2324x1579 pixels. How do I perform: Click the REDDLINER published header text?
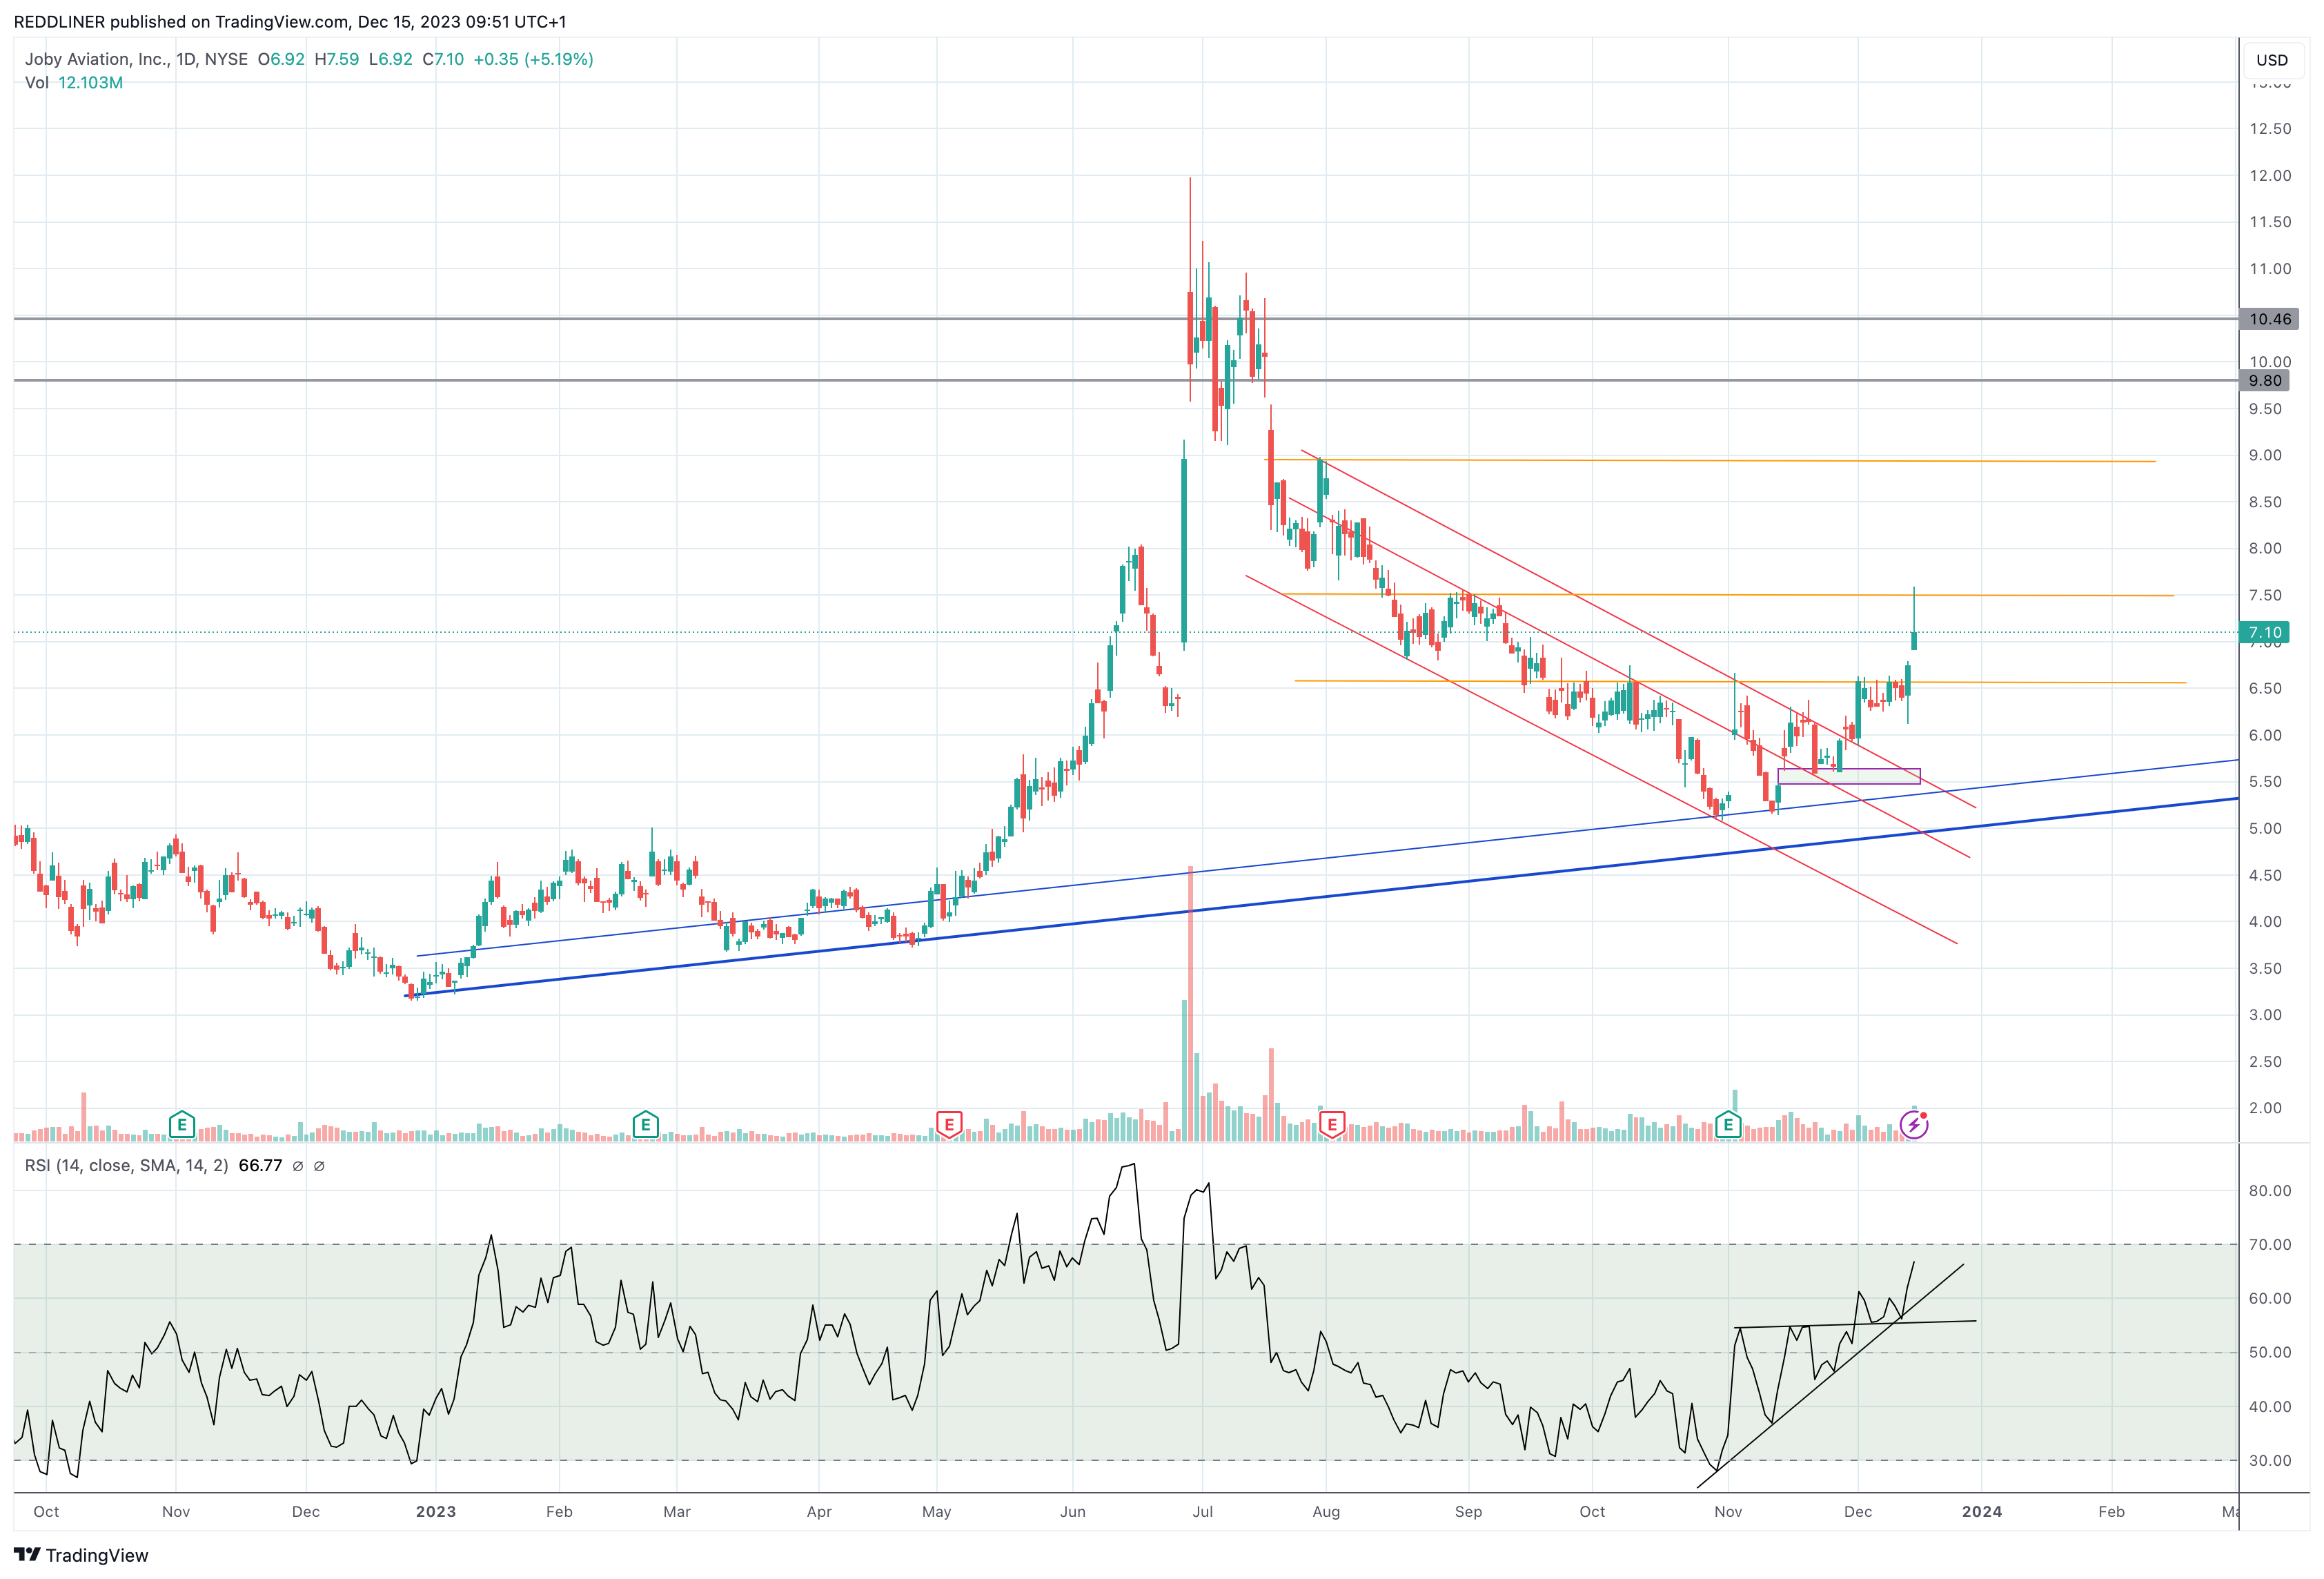(x=290, y=22)
